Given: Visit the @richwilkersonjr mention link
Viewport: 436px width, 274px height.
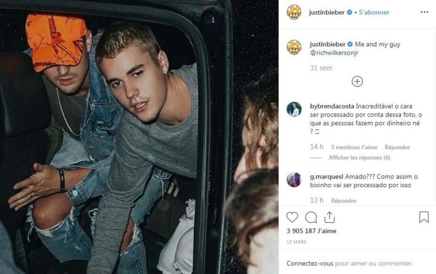Looking at the screenshot, I should tap(334, 52).
